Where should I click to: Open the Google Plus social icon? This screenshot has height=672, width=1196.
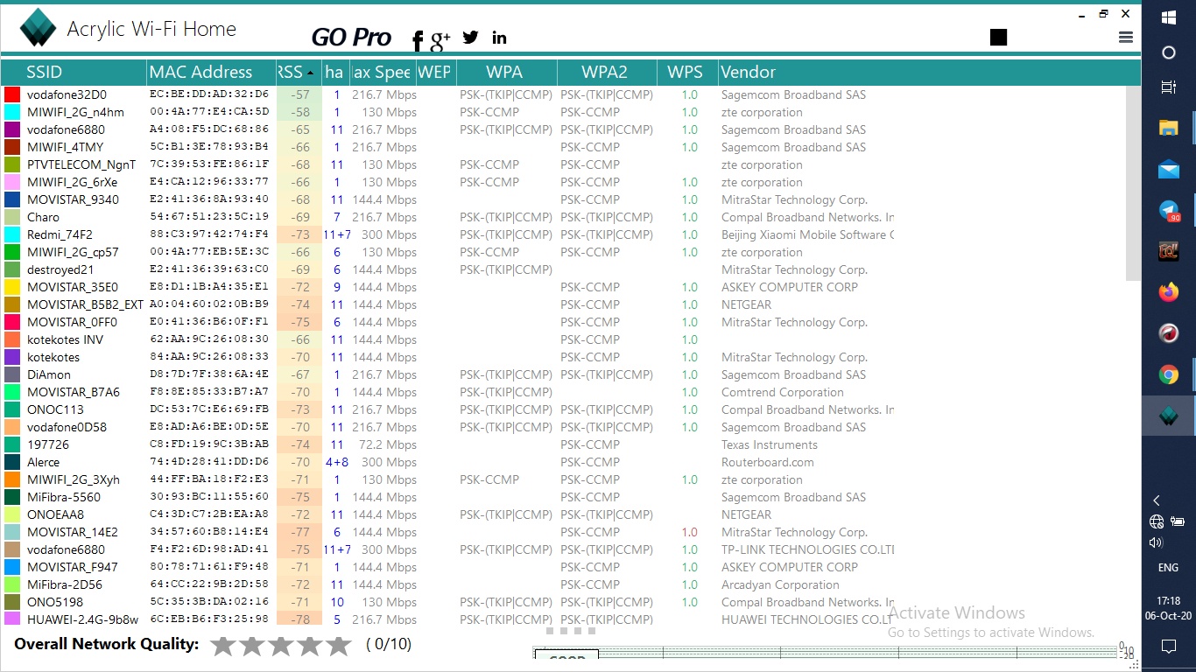tap(440, 38)
